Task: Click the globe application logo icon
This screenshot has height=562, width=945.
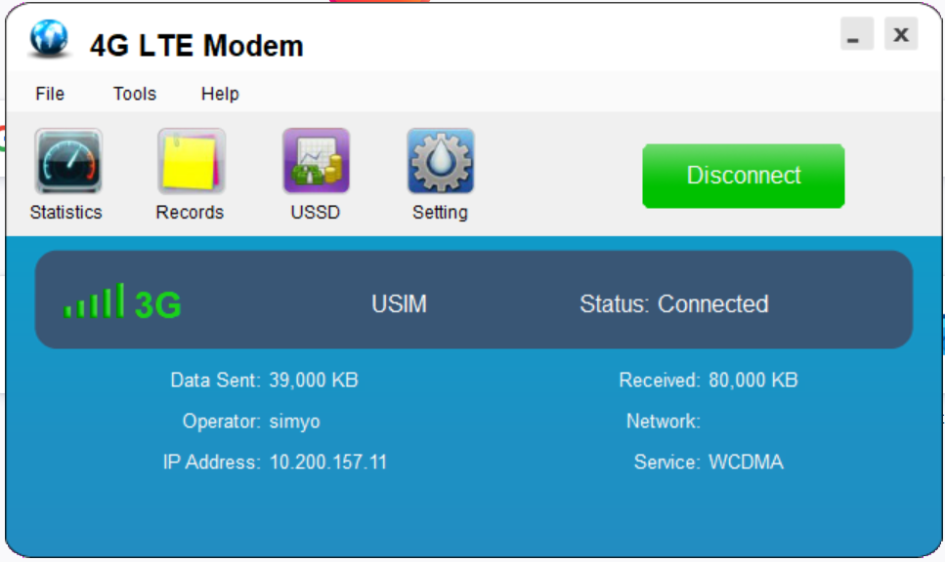Action: (x=49, y=38)
